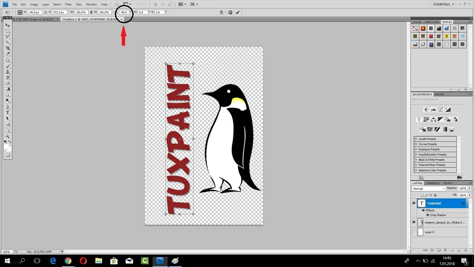
Task: Select the Move tool
Action: (x=7, y=24)
